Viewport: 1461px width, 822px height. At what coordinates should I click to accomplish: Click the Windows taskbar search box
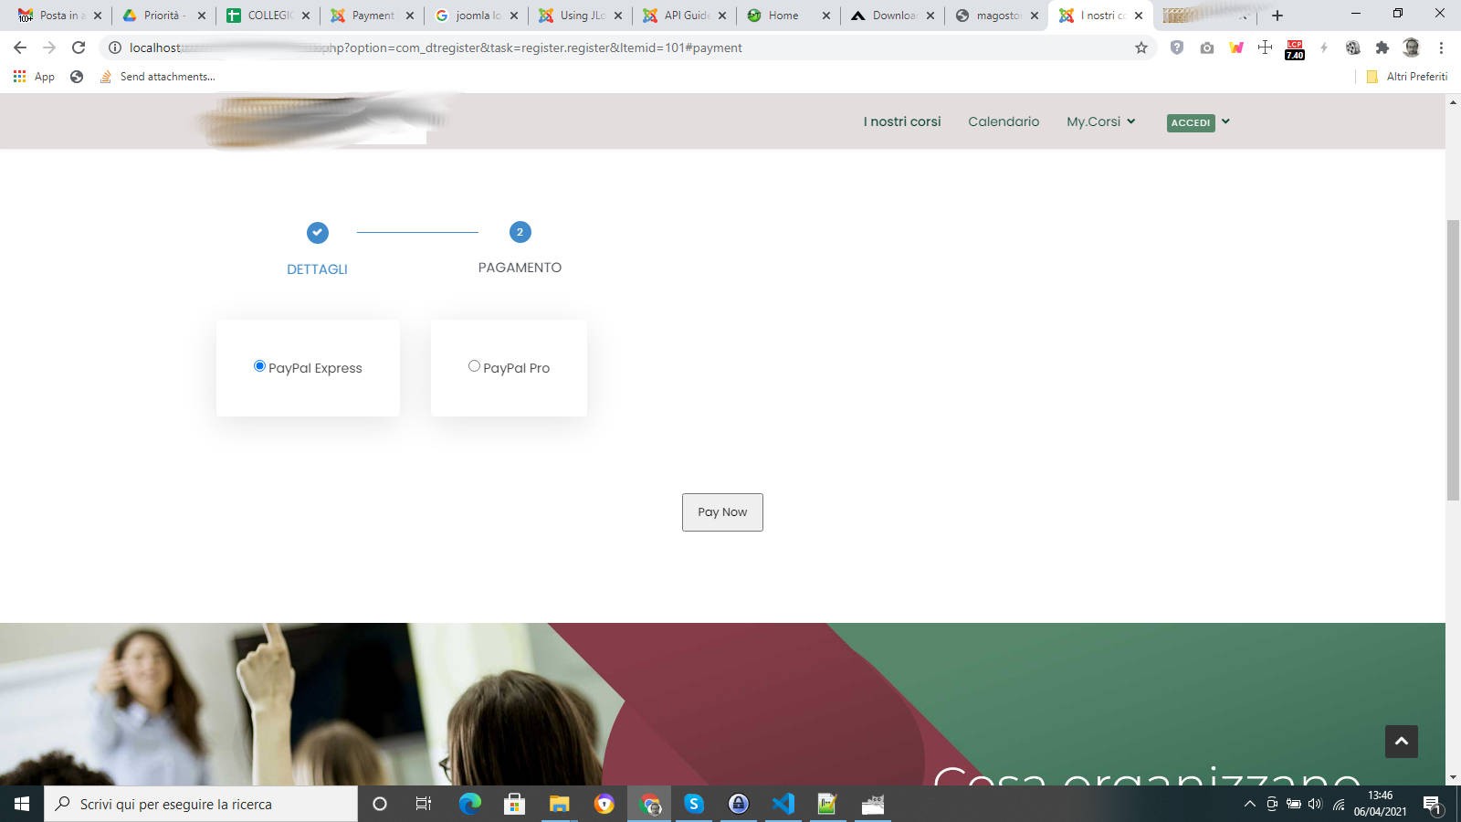click(x=201, y=804)
